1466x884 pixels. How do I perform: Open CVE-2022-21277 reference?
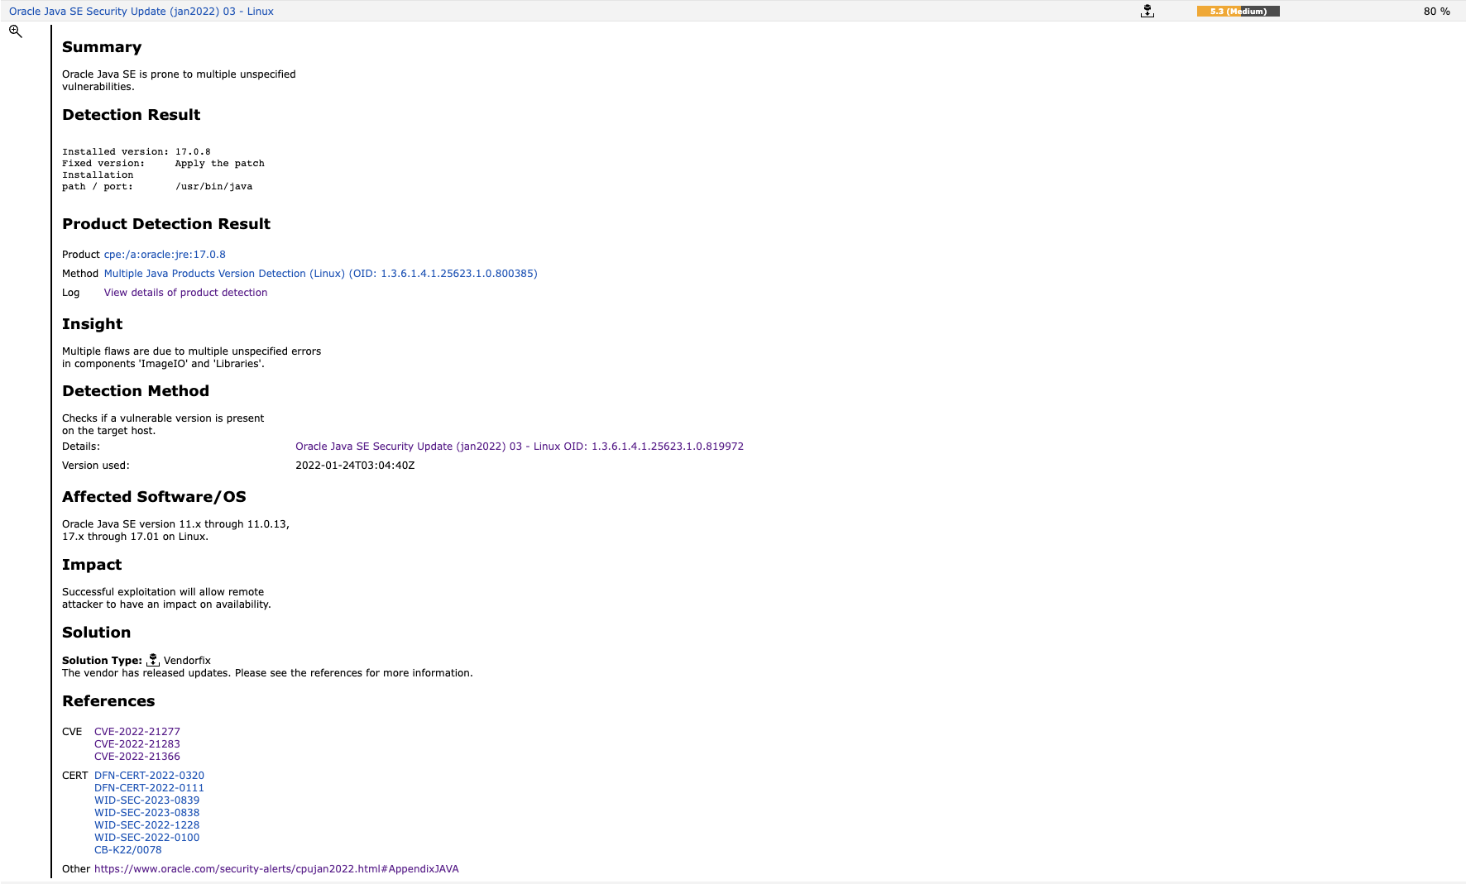[137, 732]
